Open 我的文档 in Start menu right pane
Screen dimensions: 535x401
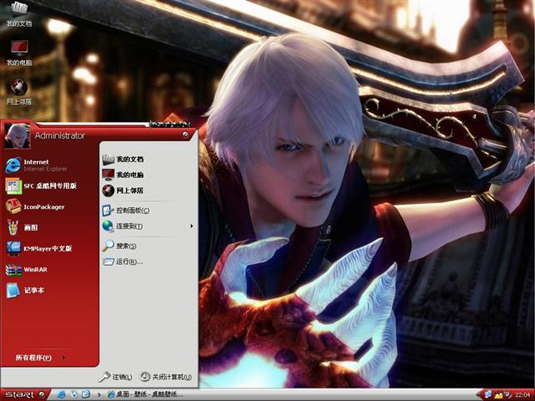click(130, 159)
